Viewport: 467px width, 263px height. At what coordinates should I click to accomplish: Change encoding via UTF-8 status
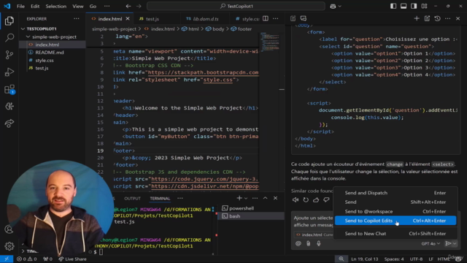[x=416, y=259]
